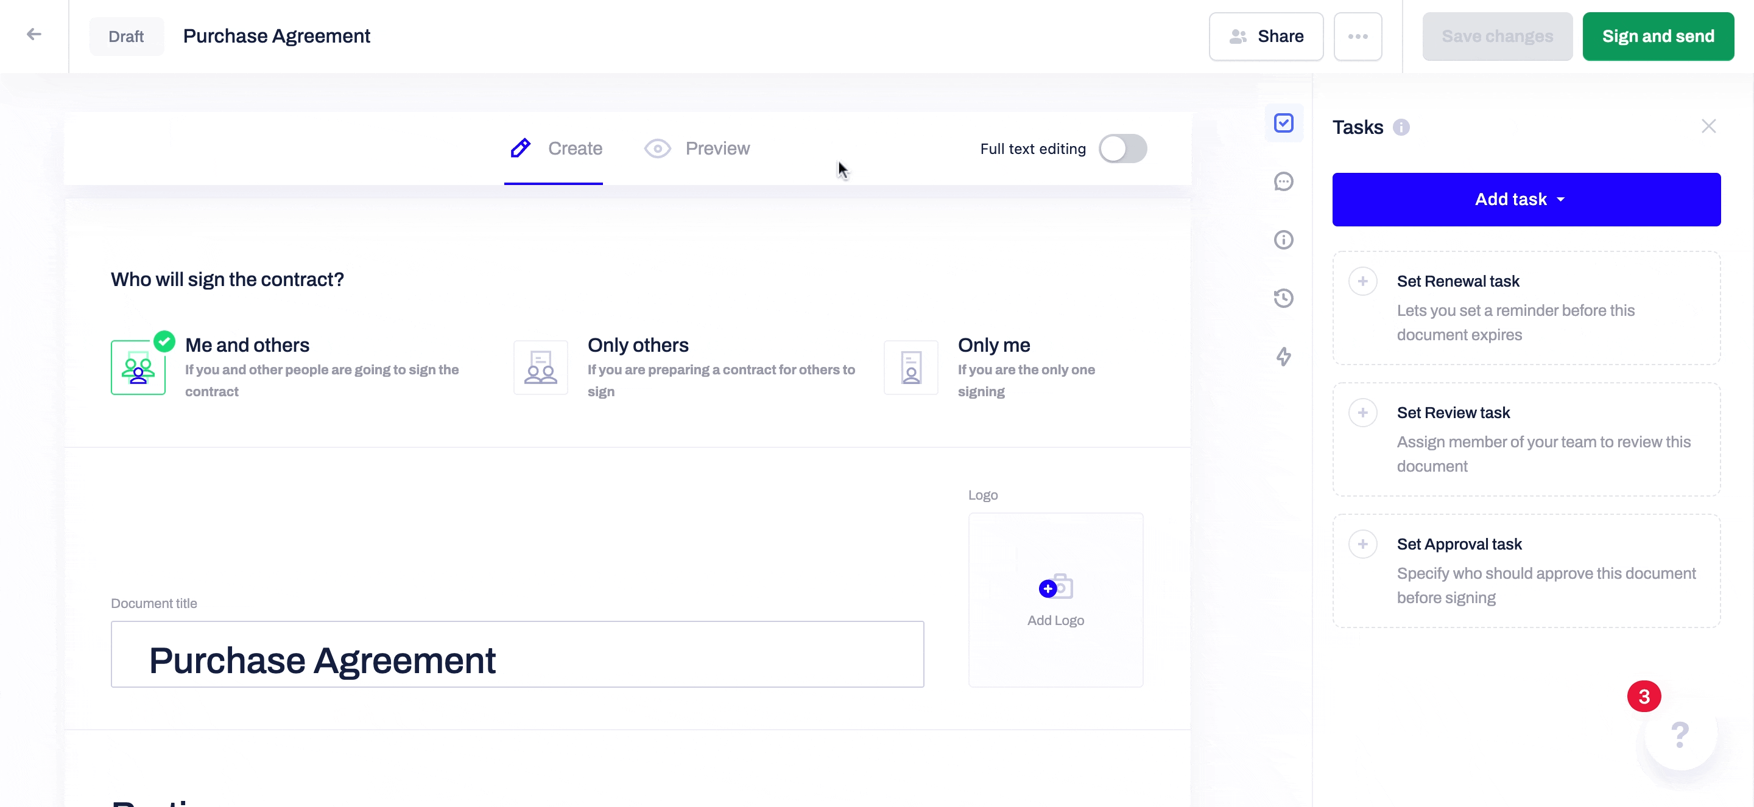Image resolution: width=1754 pixels, height=807 pixels.
Task: Click the Tasks panel icon
Action: (x=1284, y=123)
